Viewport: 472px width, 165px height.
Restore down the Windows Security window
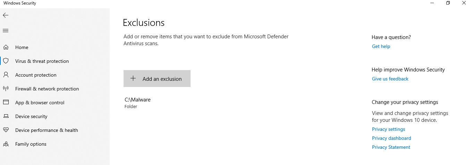[448, 3]
